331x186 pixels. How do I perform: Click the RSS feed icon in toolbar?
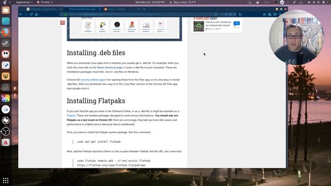point(240,14)
